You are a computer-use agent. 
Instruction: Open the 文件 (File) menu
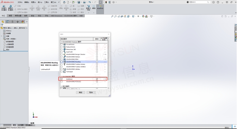(20, 2)
